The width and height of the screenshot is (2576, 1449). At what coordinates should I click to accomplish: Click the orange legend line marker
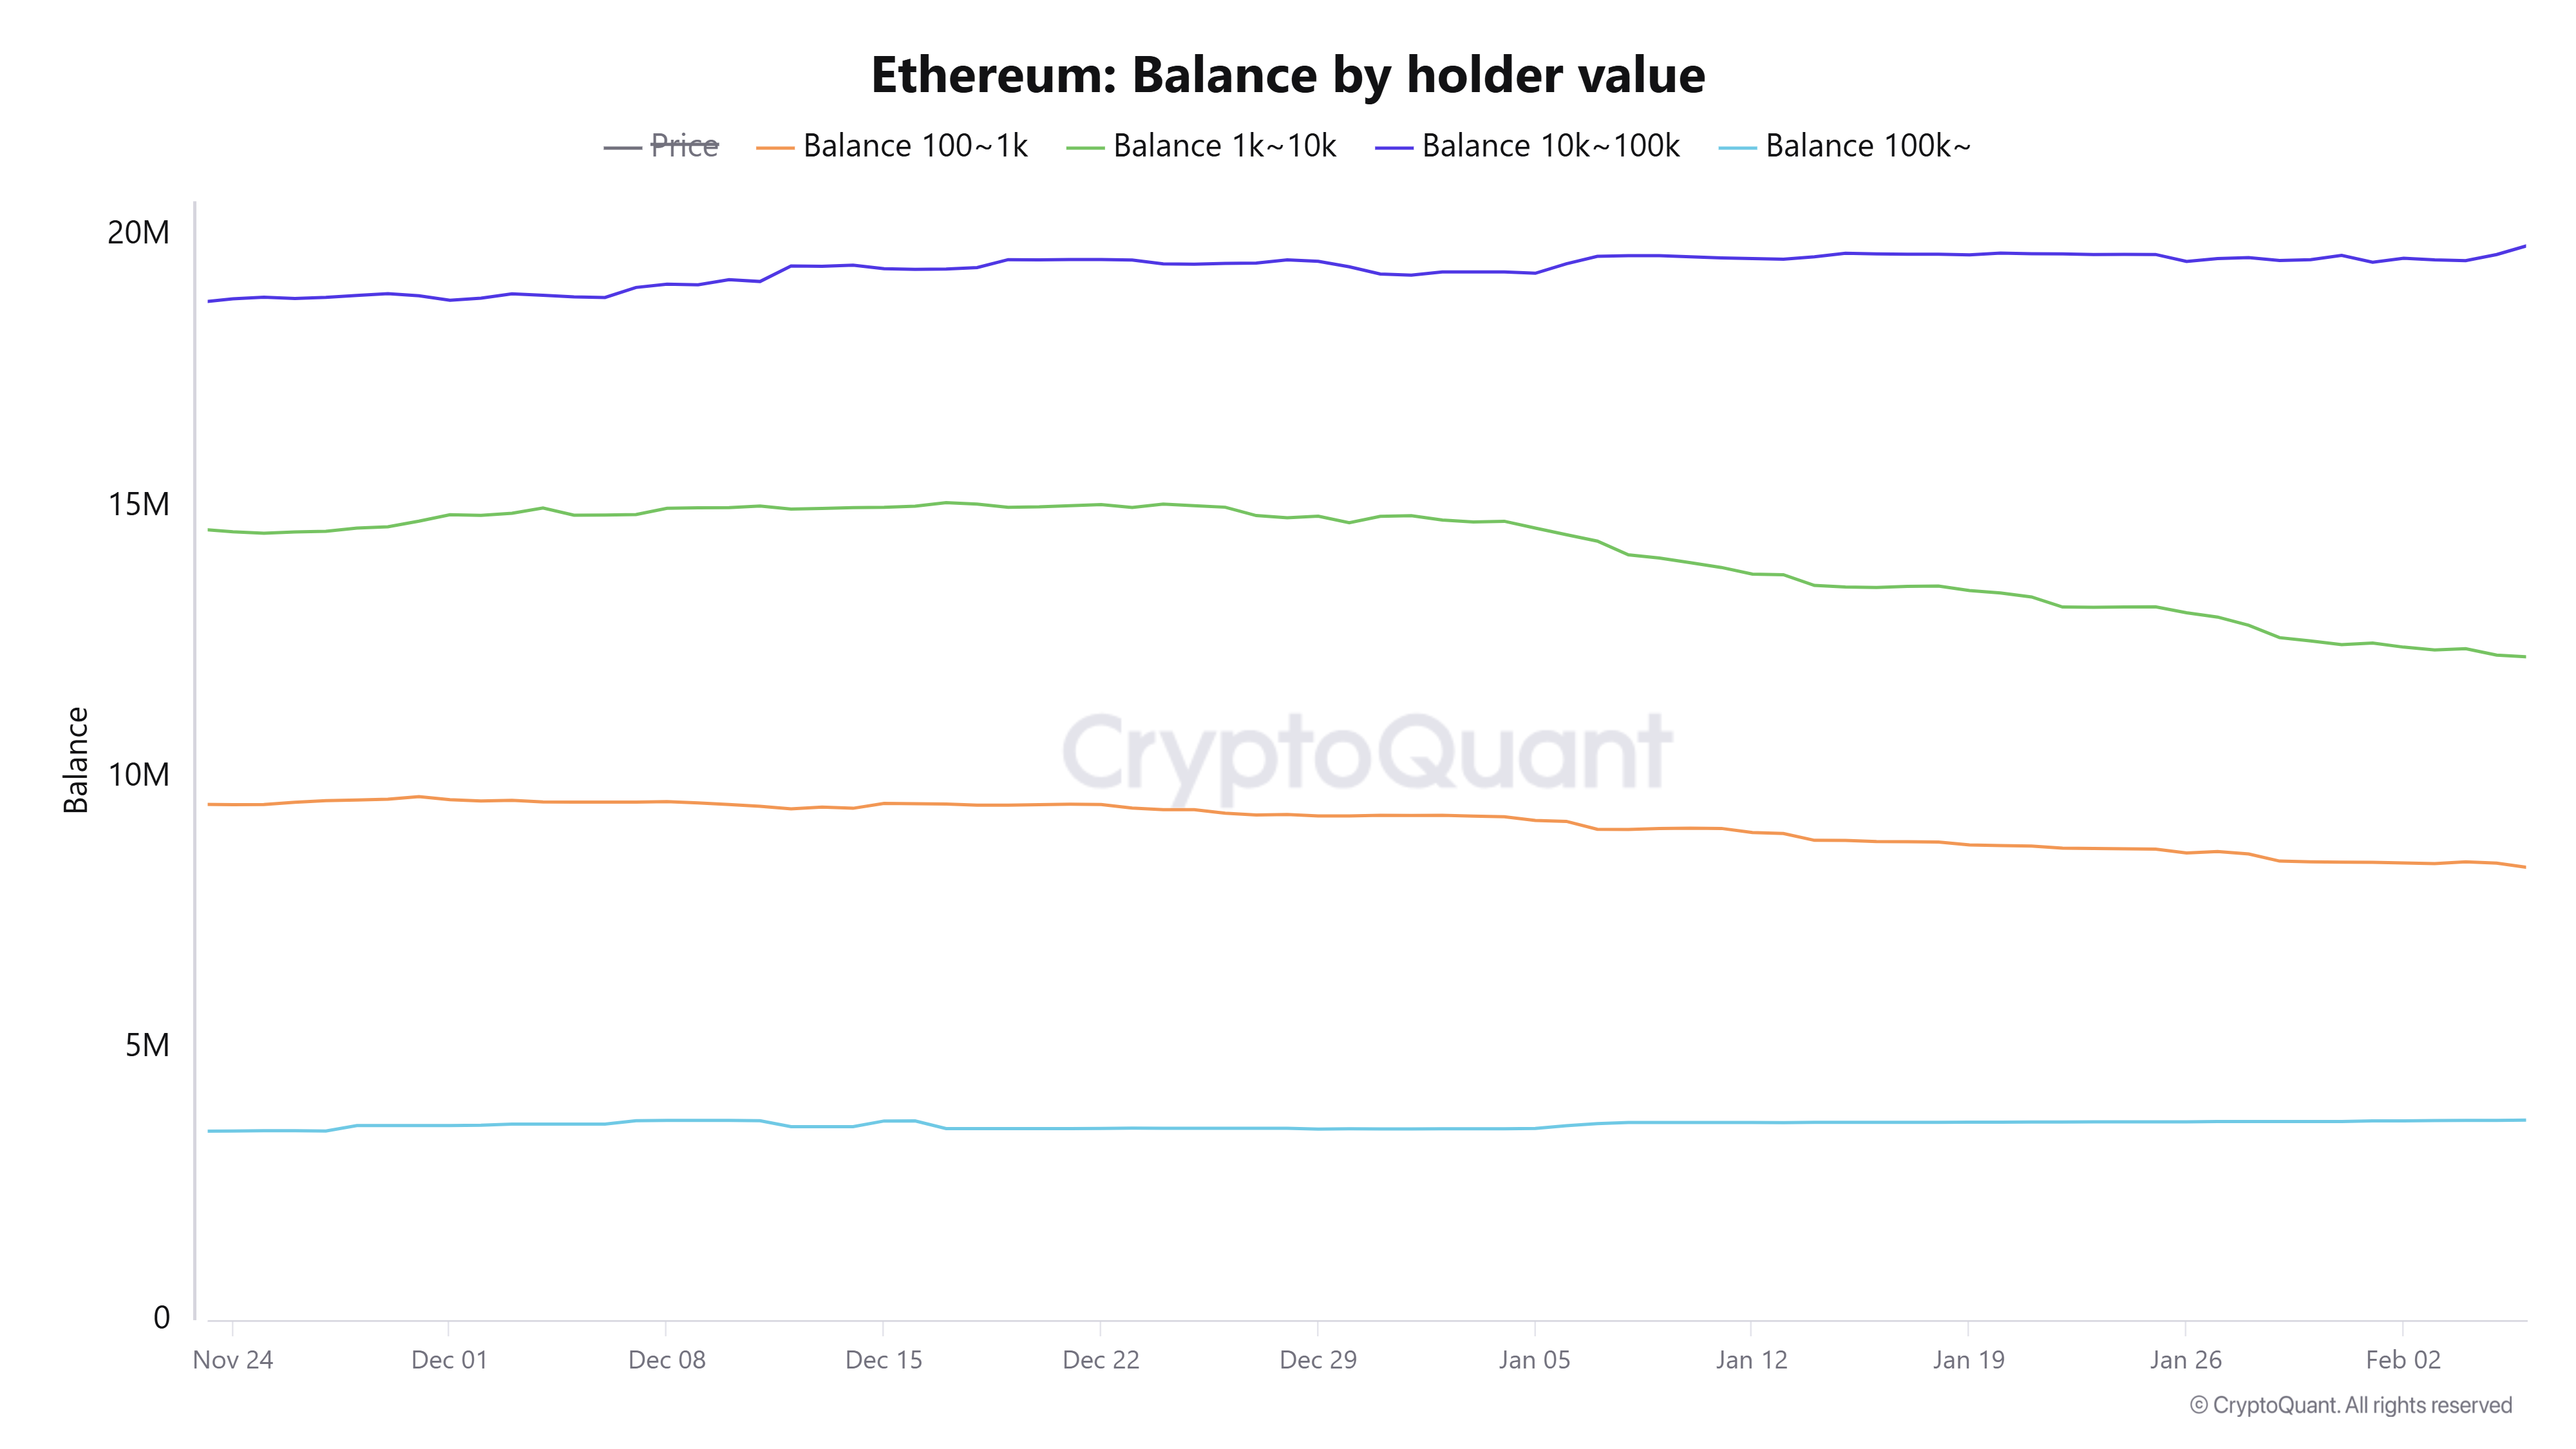click(774, 148)
